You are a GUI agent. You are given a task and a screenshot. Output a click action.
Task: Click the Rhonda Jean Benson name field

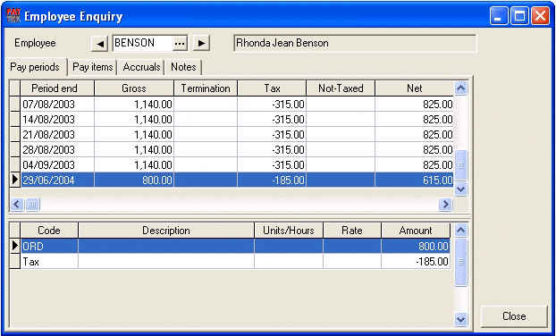(x=355, y=43)
